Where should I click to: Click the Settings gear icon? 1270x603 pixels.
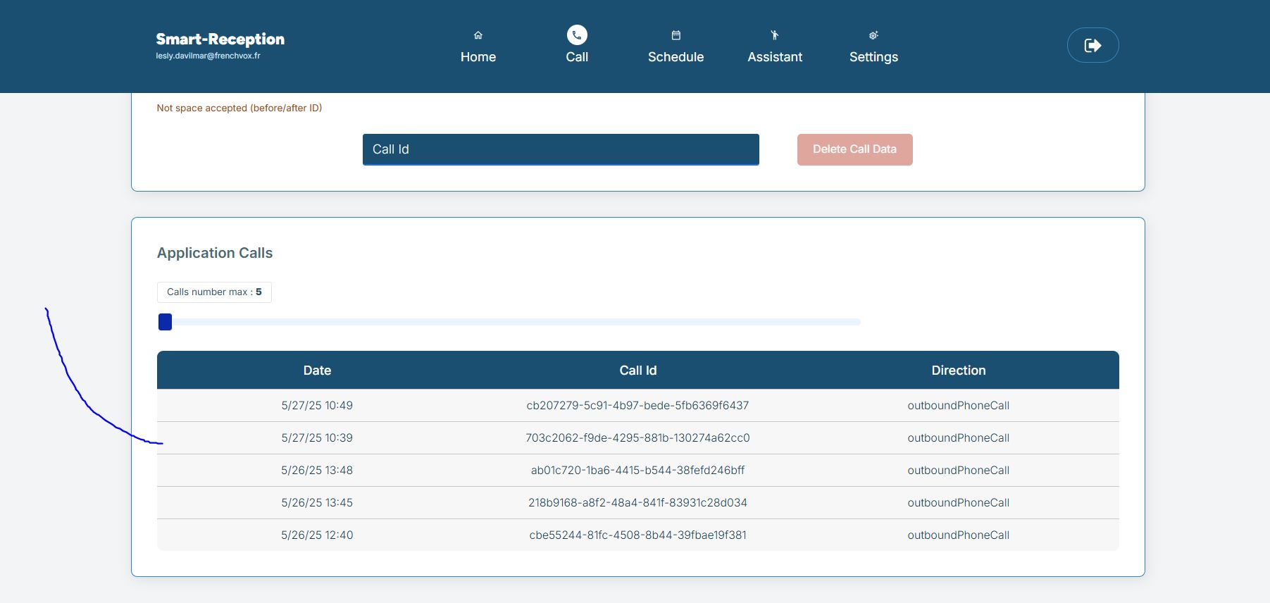[873, 35]
